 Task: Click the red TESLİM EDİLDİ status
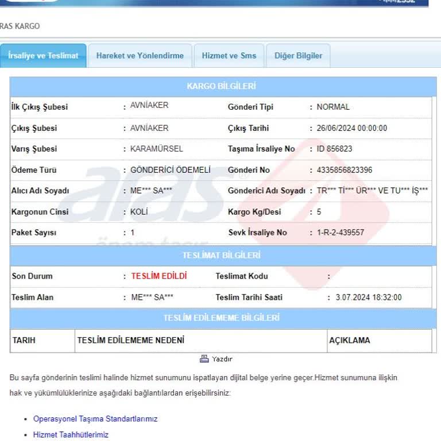click(x=159, y=276)
